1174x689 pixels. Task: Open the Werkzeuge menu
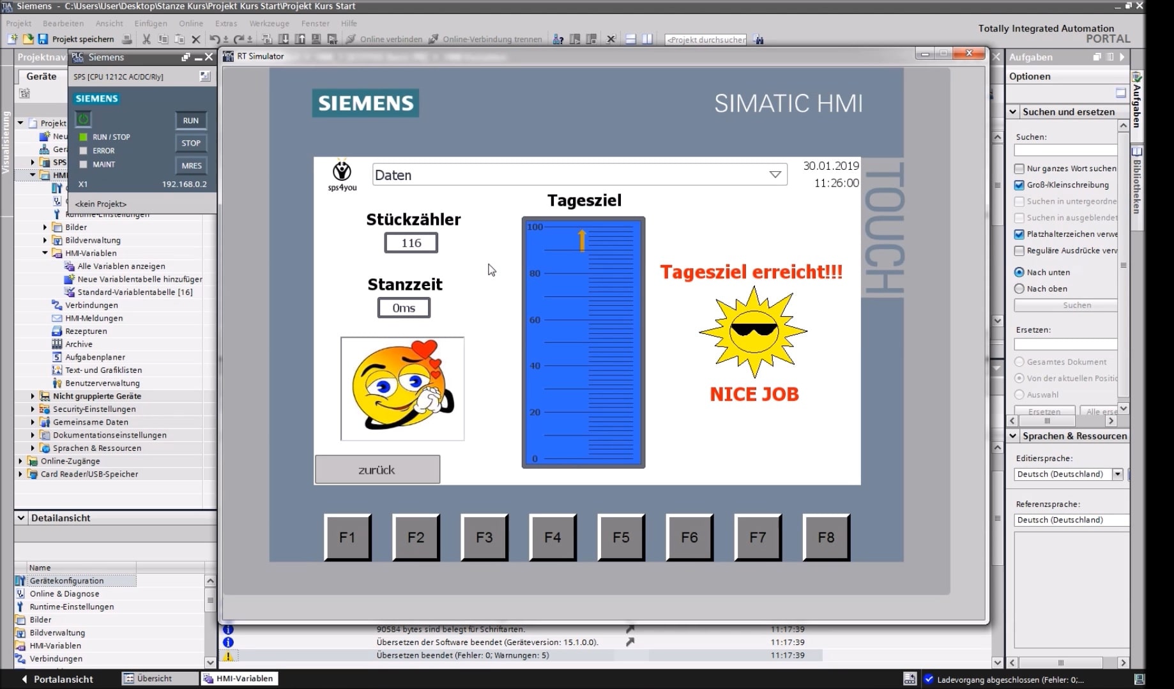269,23
